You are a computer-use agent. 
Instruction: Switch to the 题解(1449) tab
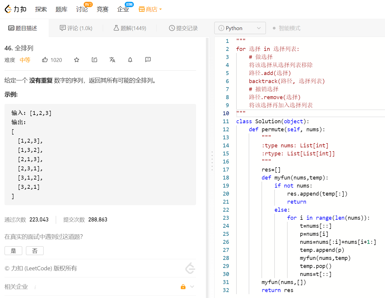[x=130, y=28]
